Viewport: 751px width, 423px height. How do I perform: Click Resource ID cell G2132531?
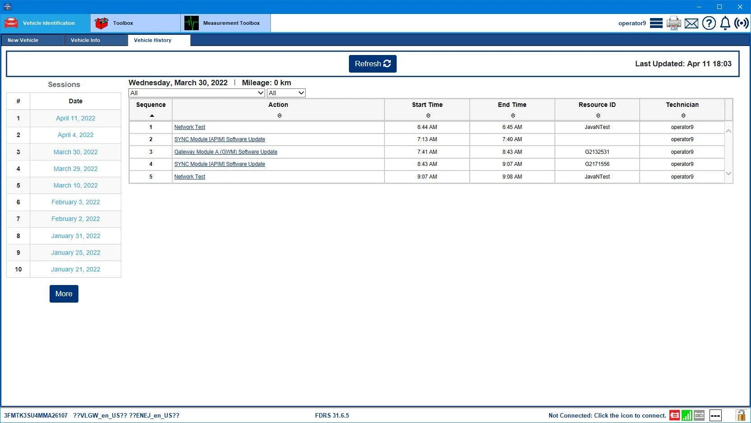point(597,152)
